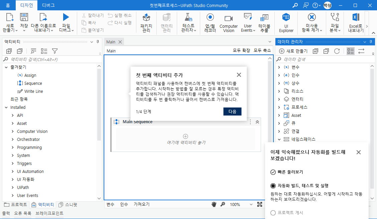Click refresh icon in Data Manager
377x219 pixels.
click(x=337, y=51)
